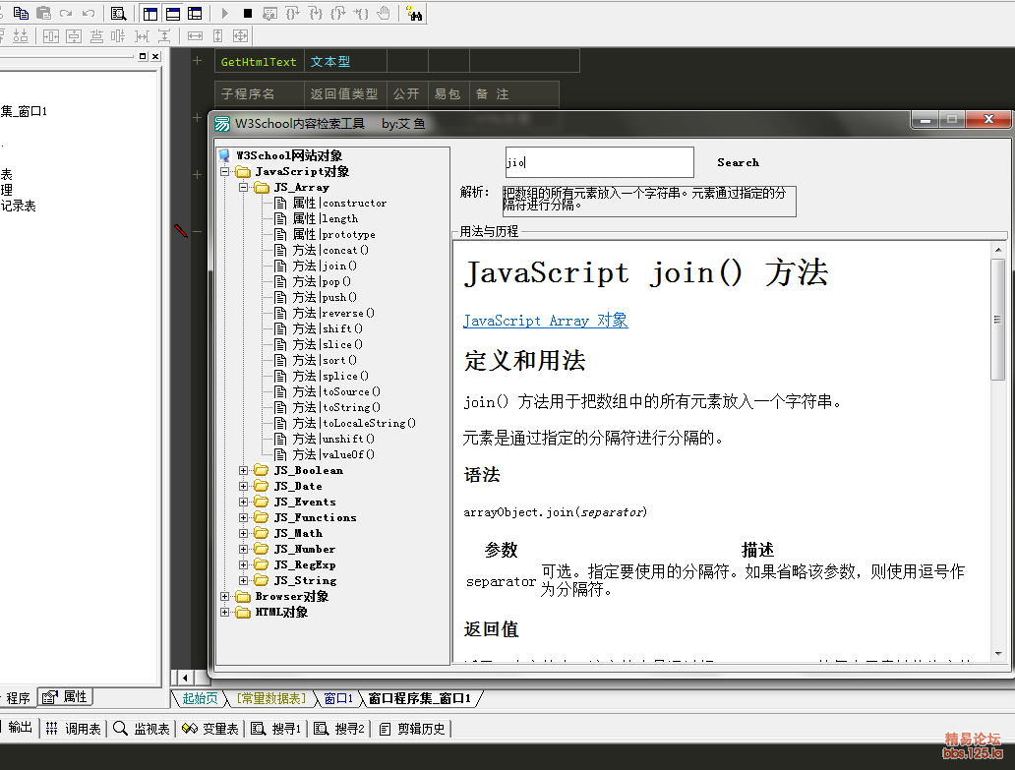Open help search binoculars icon
This screenshot has width=1015, height=770.
[414, 13]
